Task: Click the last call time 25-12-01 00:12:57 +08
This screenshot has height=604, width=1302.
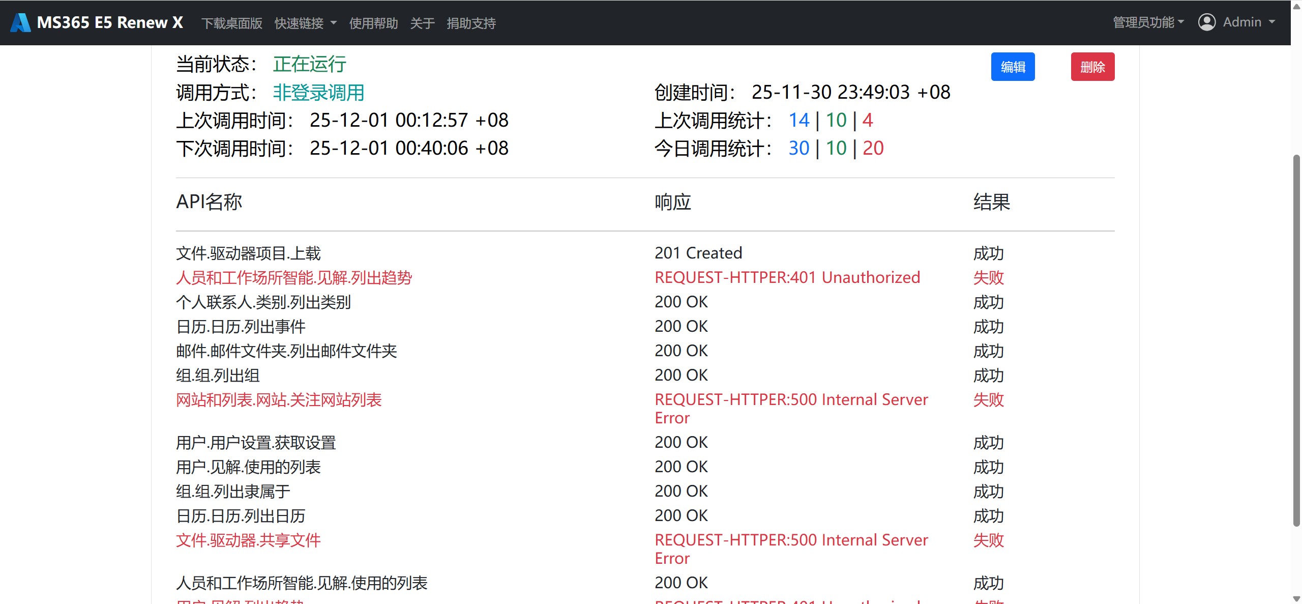Action: point(409,121)
